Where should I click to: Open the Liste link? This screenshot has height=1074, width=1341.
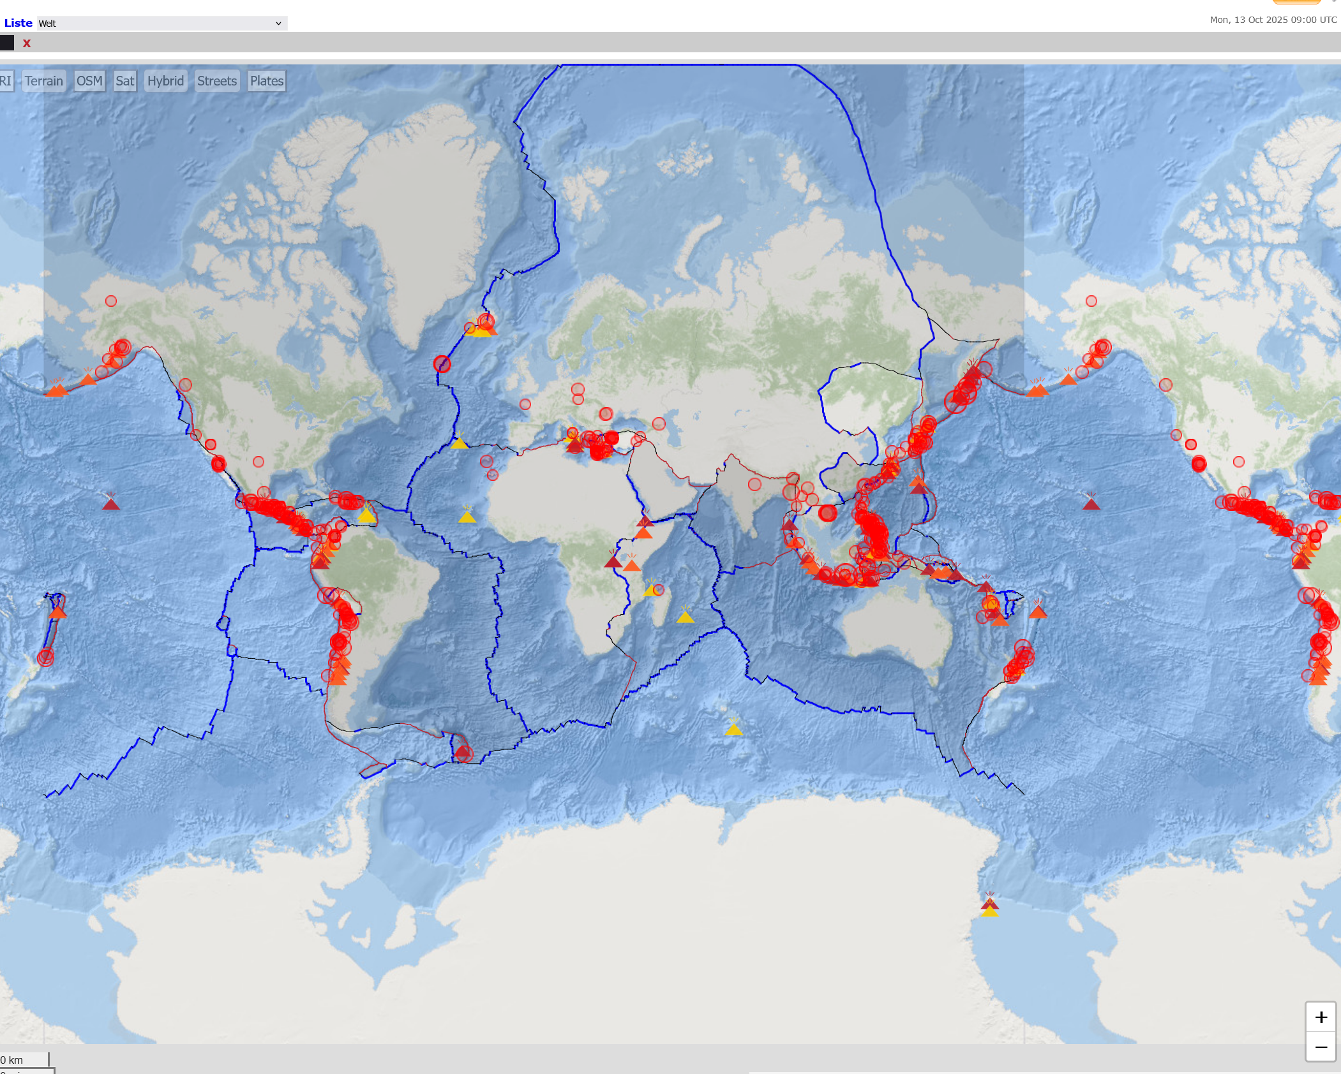pos(18,23)
